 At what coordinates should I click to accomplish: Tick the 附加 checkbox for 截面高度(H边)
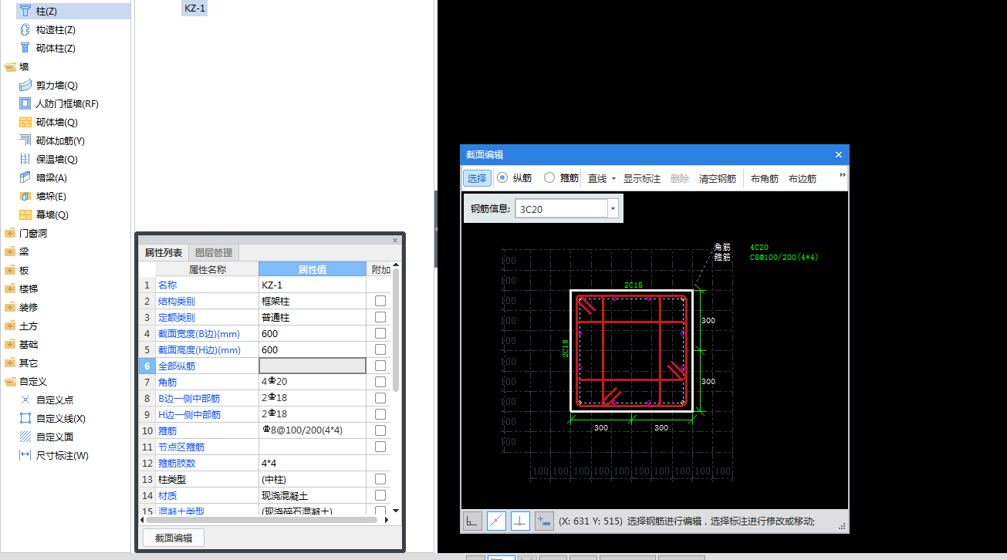pyautogui.click(x=380, y=349)
